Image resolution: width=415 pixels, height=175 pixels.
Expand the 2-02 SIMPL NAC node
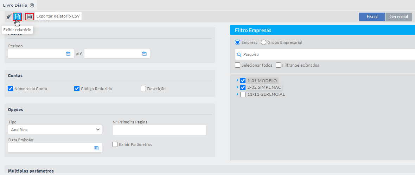[237, 87]
